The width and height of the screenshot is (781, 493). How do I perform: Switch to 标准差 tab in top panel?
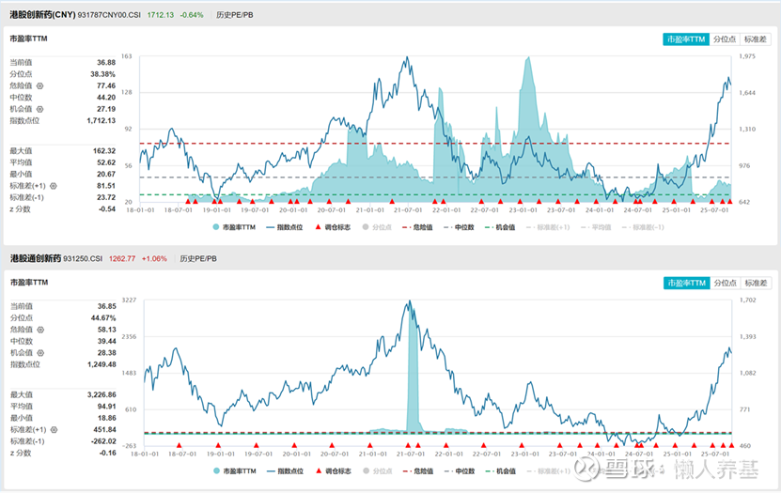click(x=755, y=39)
